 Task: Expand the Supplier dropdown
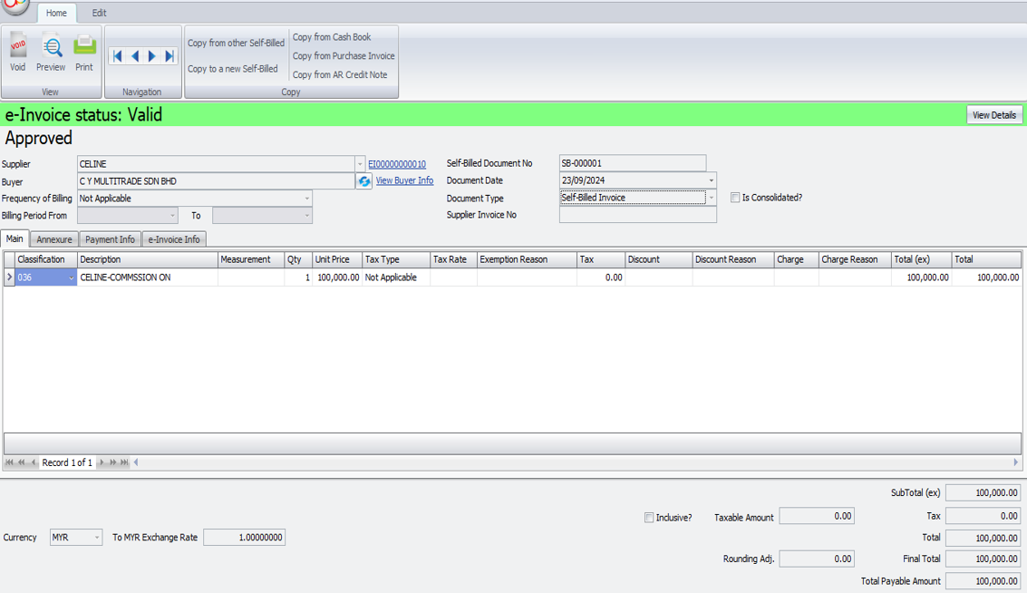(x=359, y=164)
